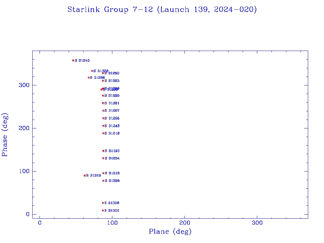Click the red marker beside S 31007

[103, 111]
